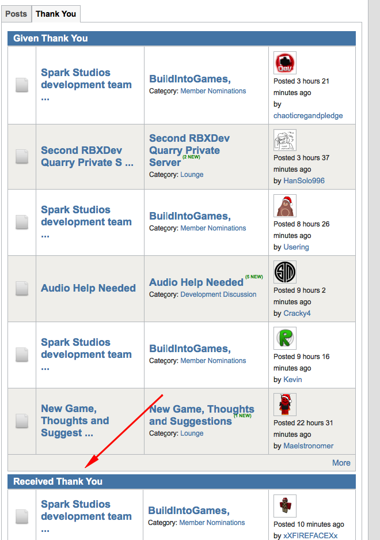Image resolution: width=380 pixels, height=540 pixels.
Task: Switch to the Posts tab
Action: pyautogui.click(x=16, y=13)
